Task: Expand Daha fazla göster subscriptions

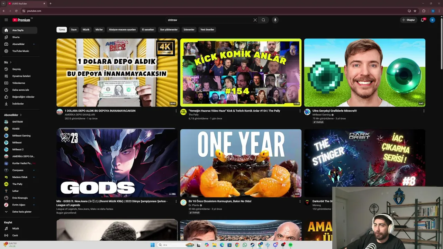Action: [x=20, y=212]
